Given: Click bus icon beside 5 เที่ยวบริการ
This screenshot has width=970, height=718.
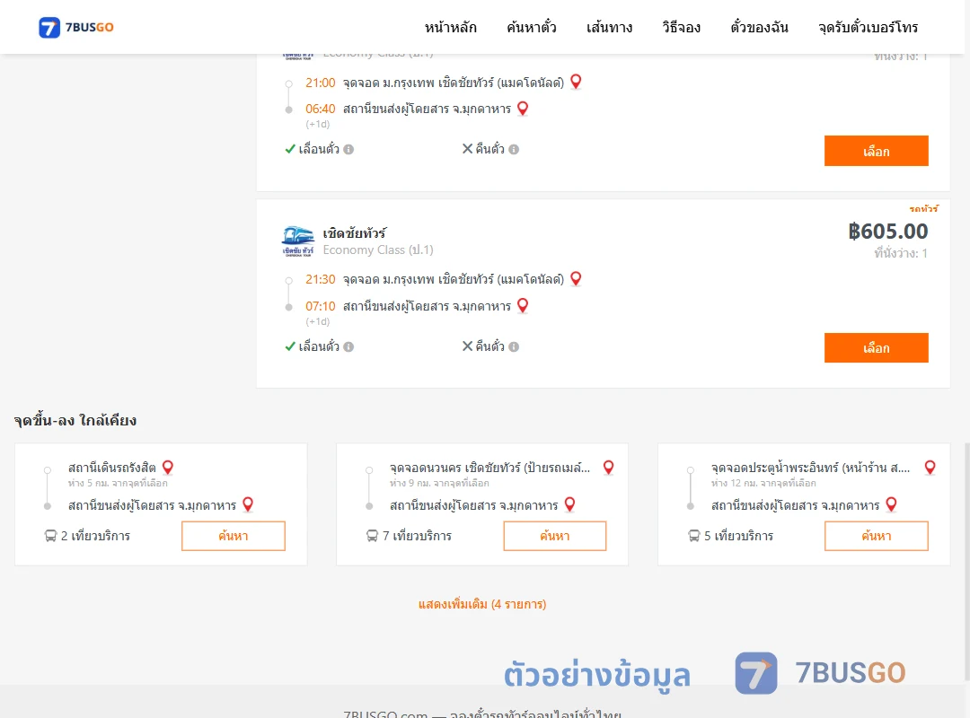Looking at the screenshot, I should coord(694,536).
